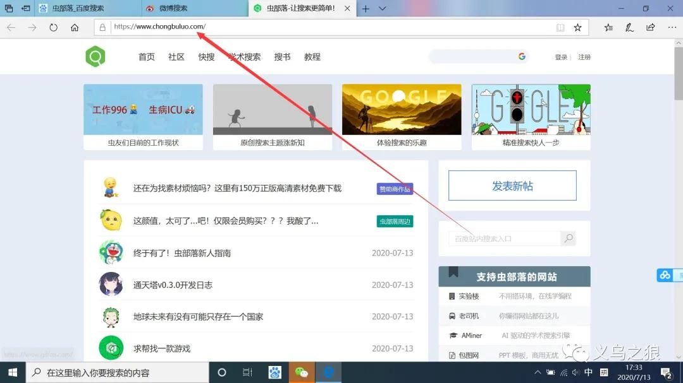This screenshot has height=383, width=683.
Task: Open WeChat from the taskbar
Action: click(x=302, y=372)
